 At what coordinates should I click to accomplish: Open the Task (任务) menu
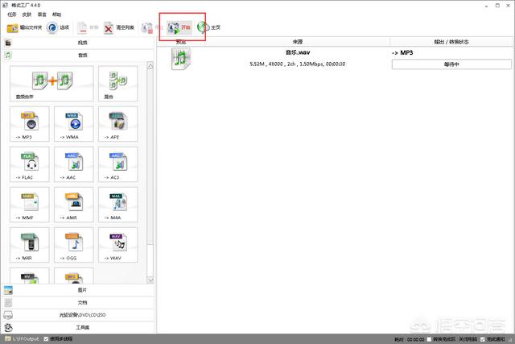click(x=11, y=15)
